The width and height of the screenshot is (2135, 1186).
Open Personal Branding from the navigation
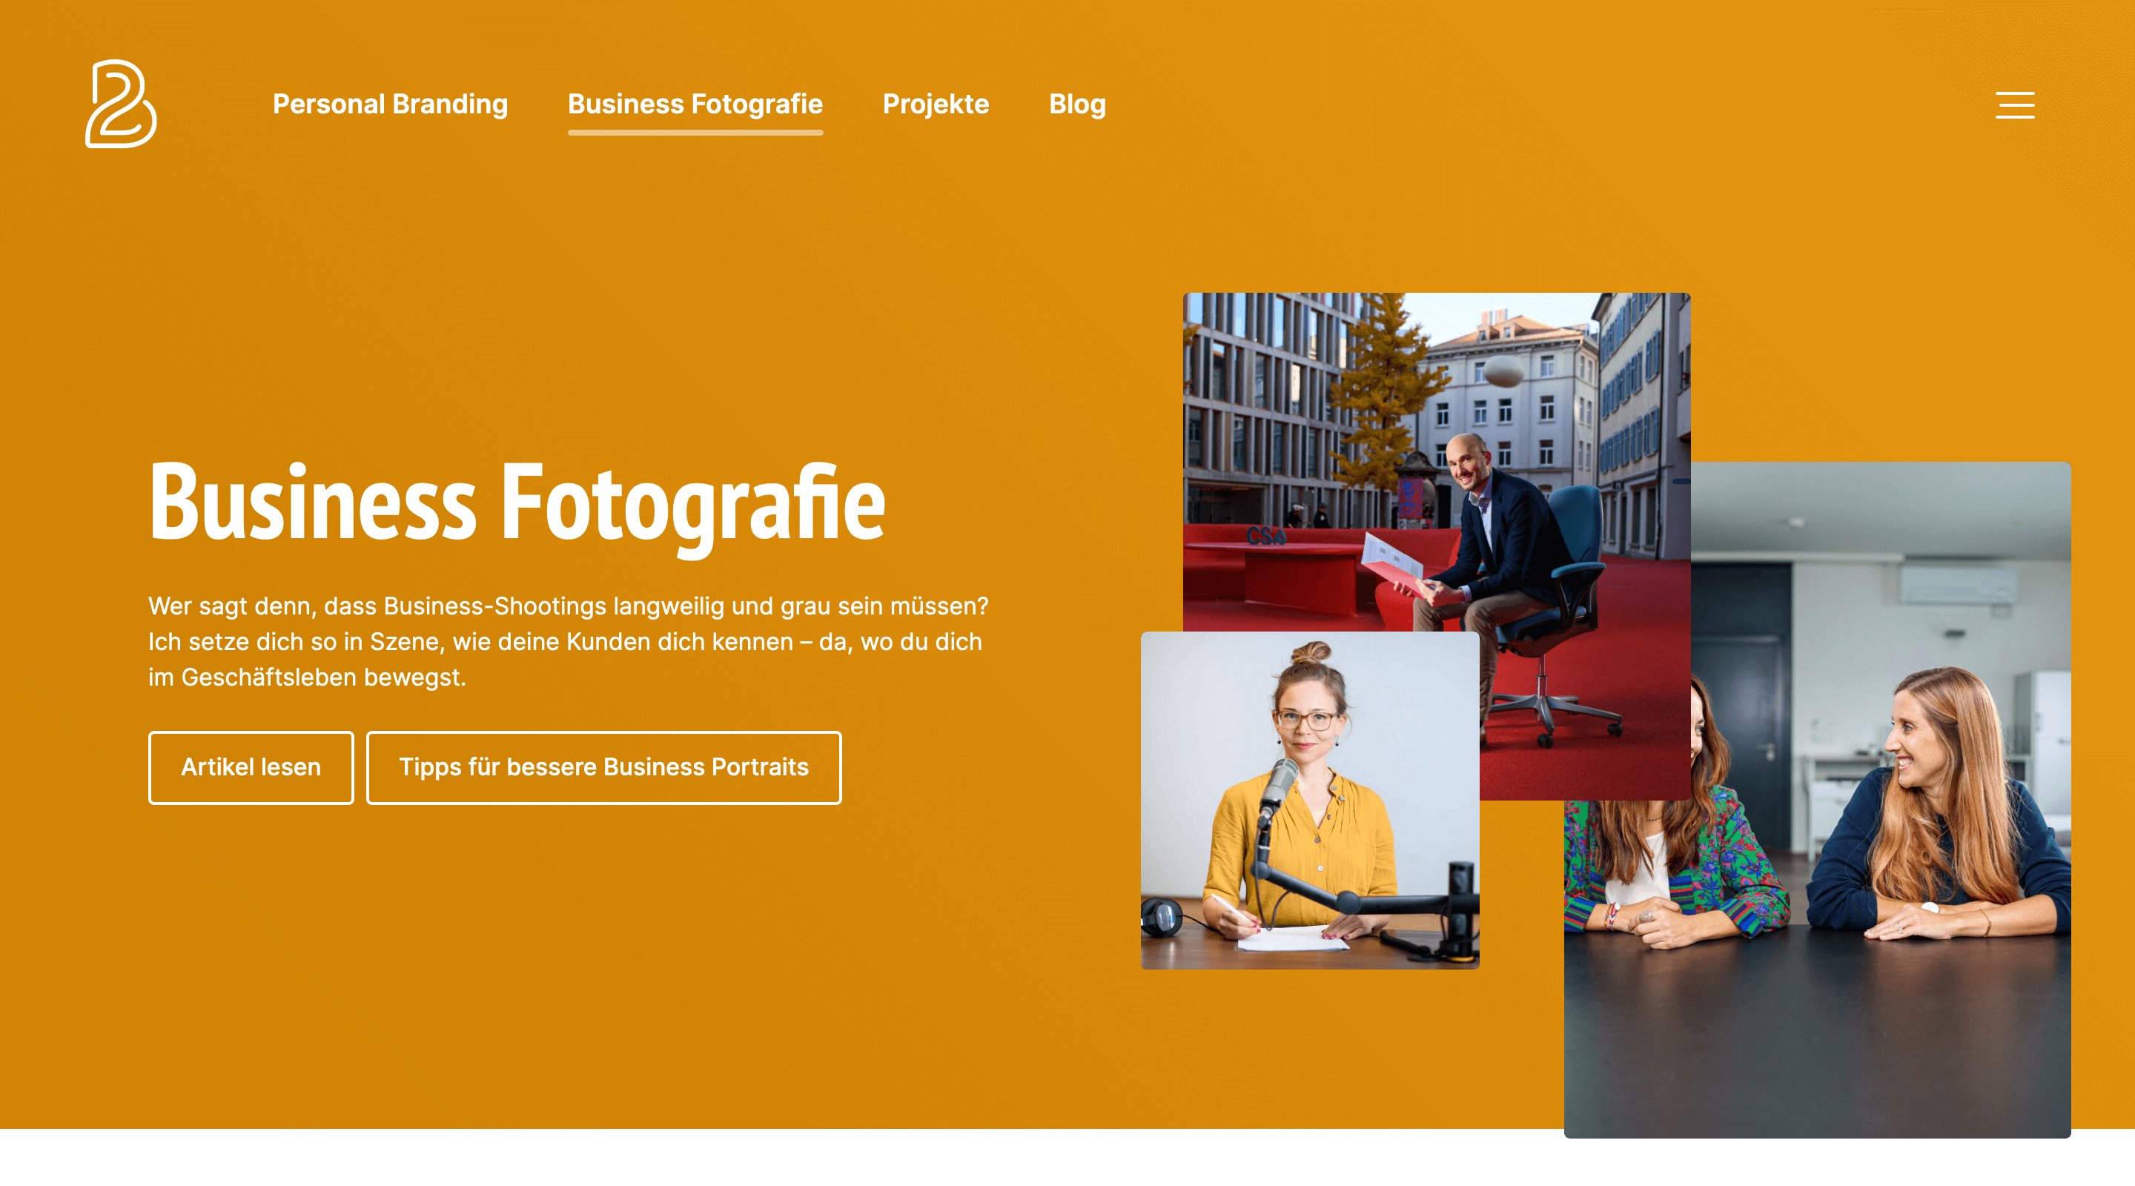(391, 105)
